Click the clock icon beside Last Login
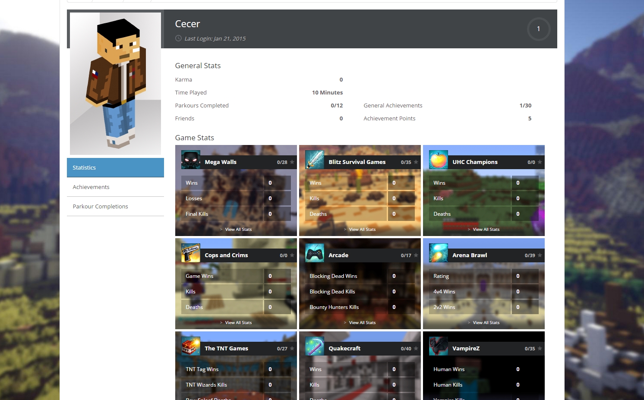This screenshot has width=644, height=400. [x=178, y=38]
